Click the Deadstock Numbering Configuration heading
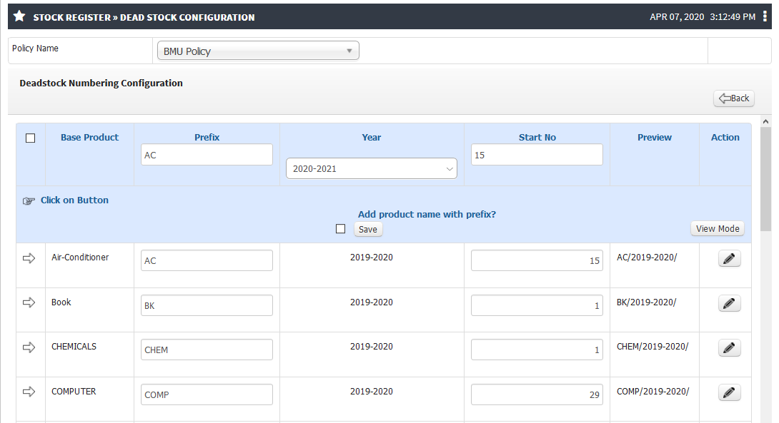 click(x=101, y=83)
